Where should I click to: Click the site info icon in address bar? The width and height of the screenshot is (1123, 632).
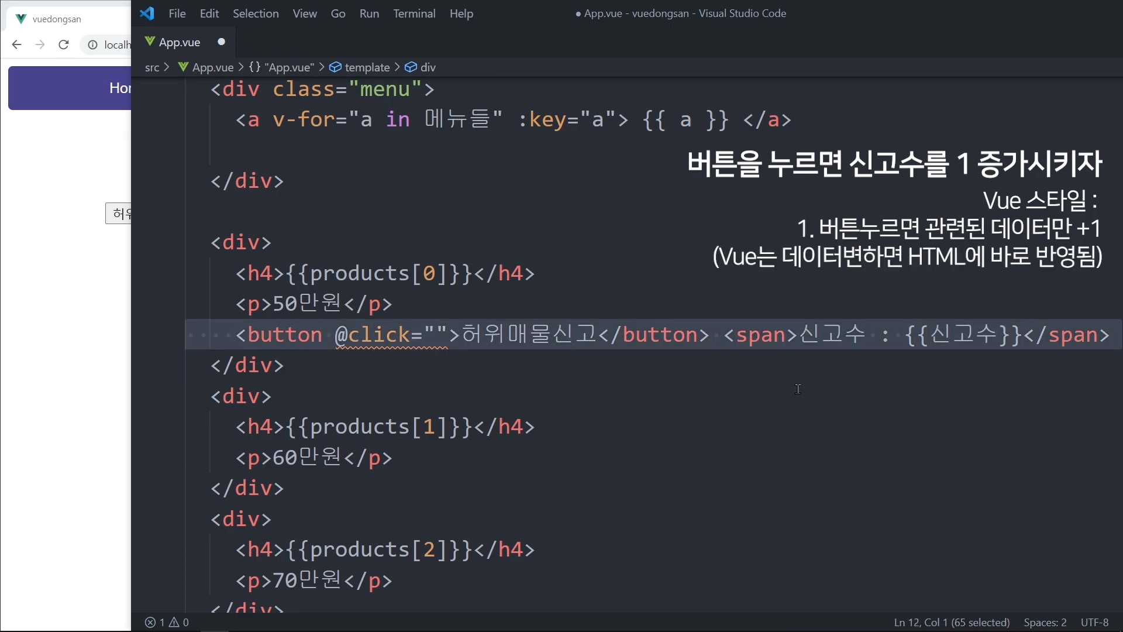tap(92, 45)
